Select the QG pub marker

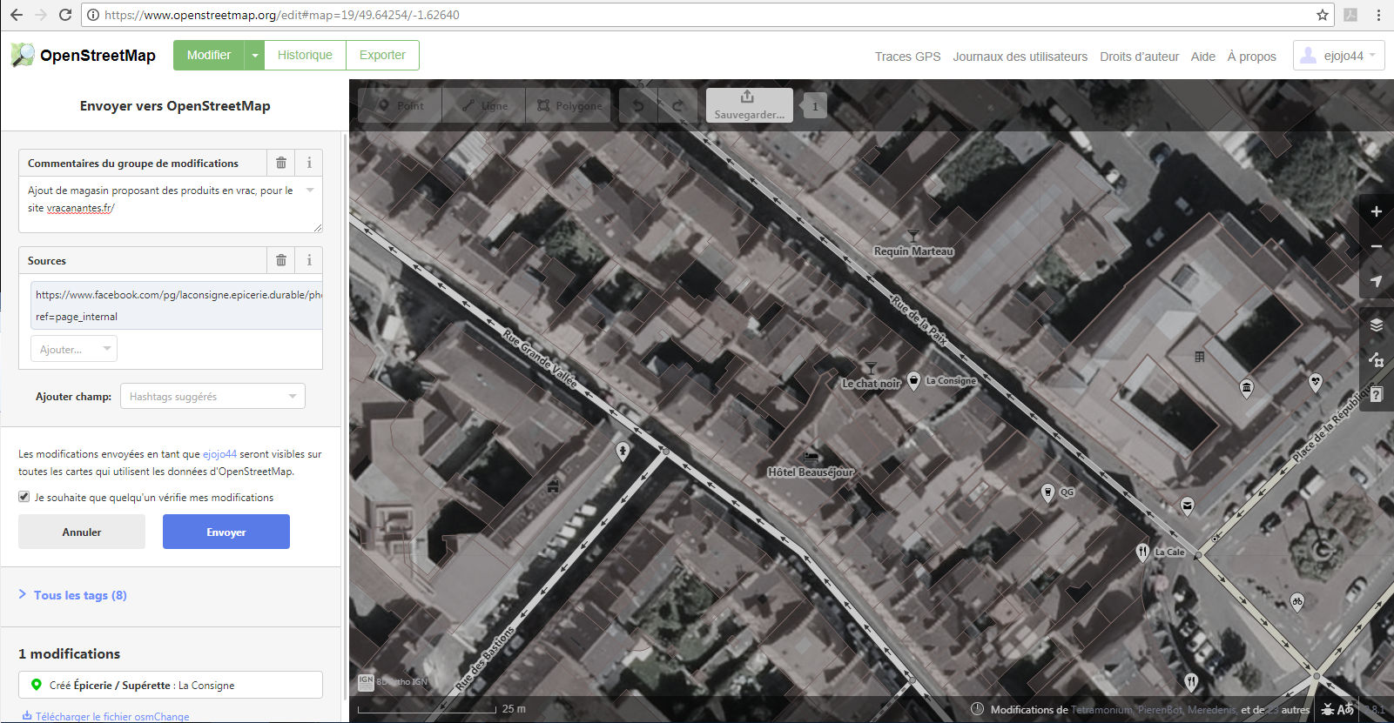1048,492
